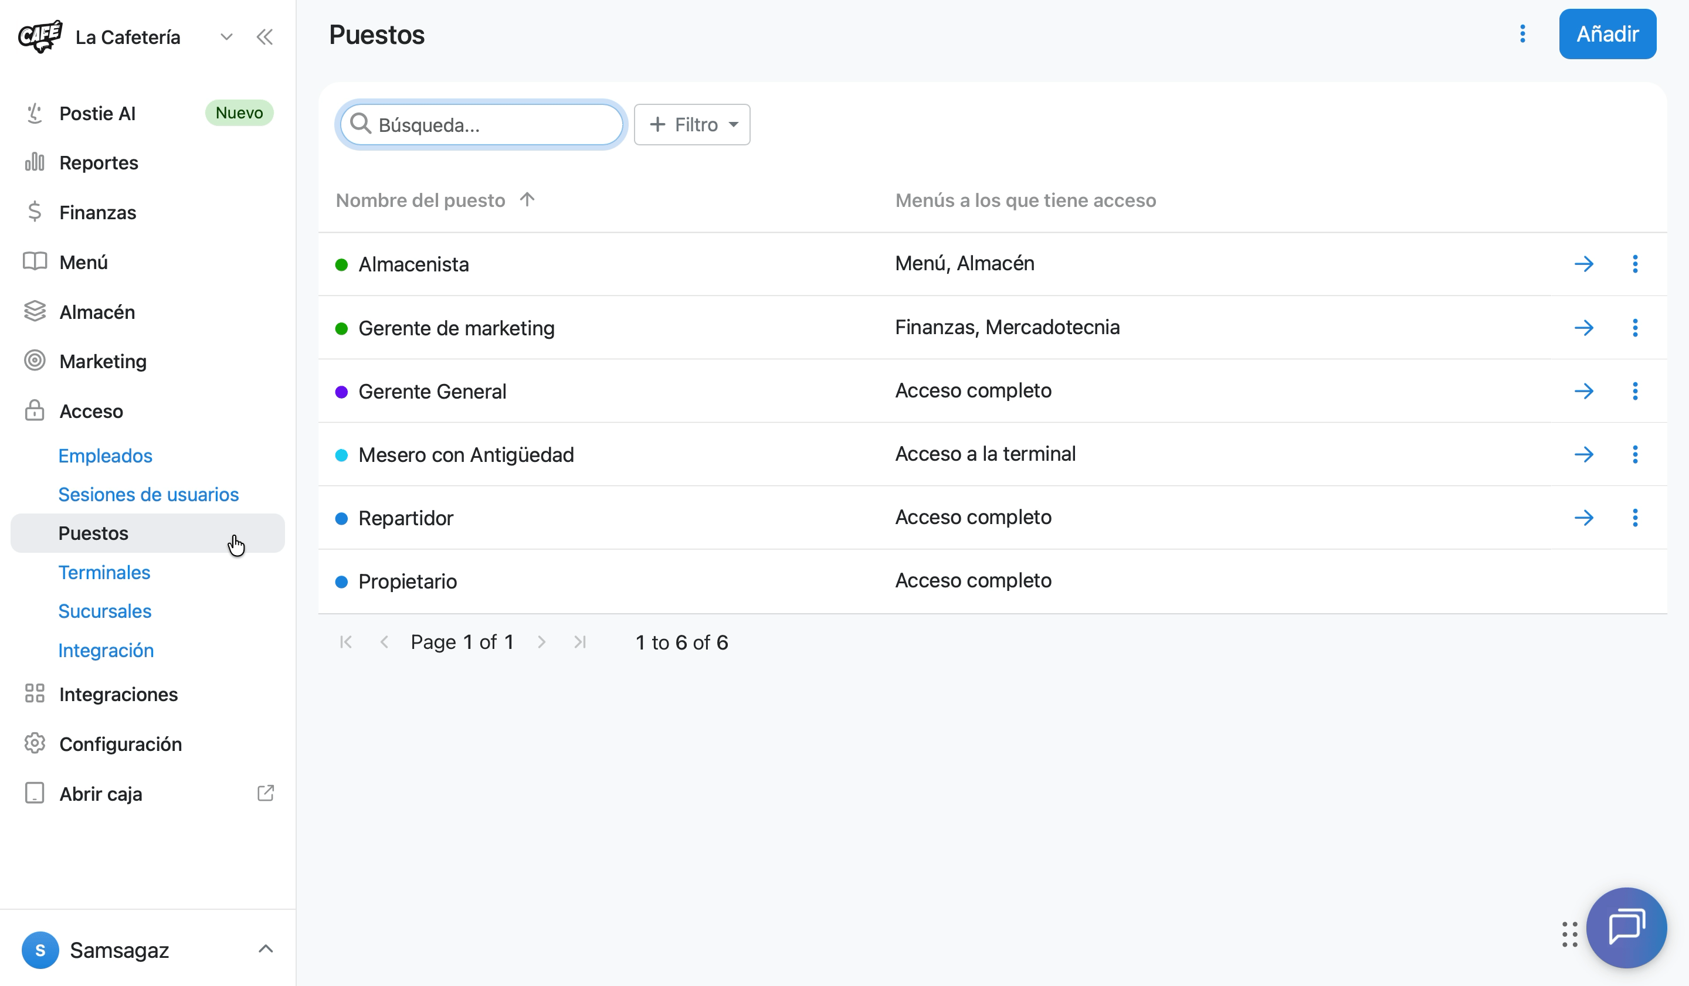Image resolution: width=1689 pixels, height=986 pixels.
Task: Click the external link icon beside Abrir caja
Action: [x=266, y=793]
